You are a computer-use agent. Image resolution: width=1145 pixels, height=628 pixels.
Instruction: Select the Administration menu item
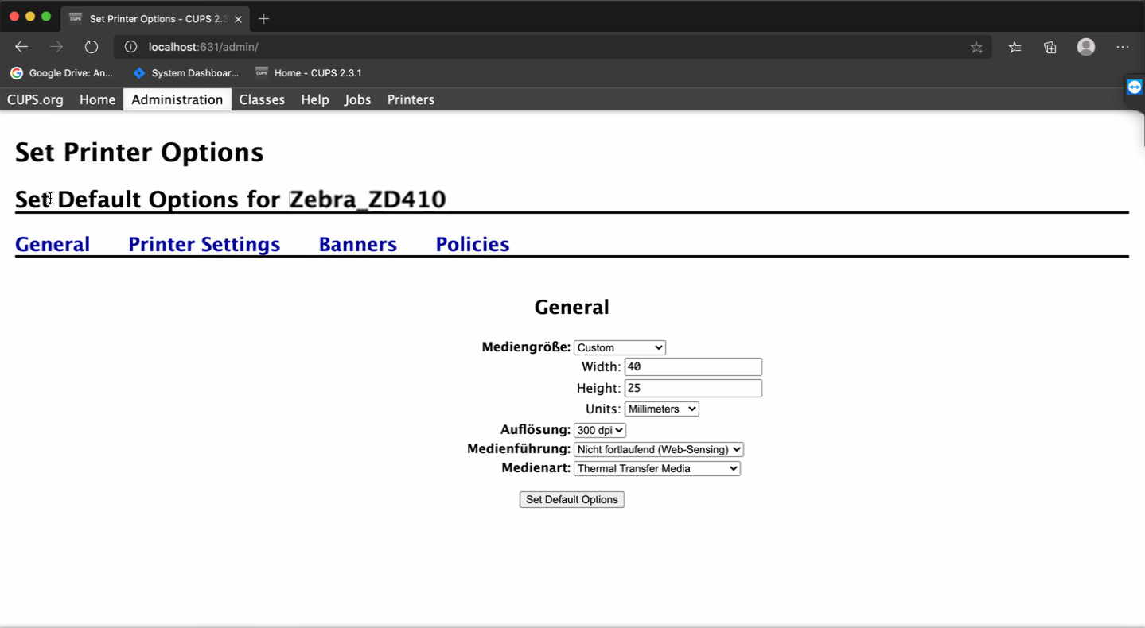(177, 99)
